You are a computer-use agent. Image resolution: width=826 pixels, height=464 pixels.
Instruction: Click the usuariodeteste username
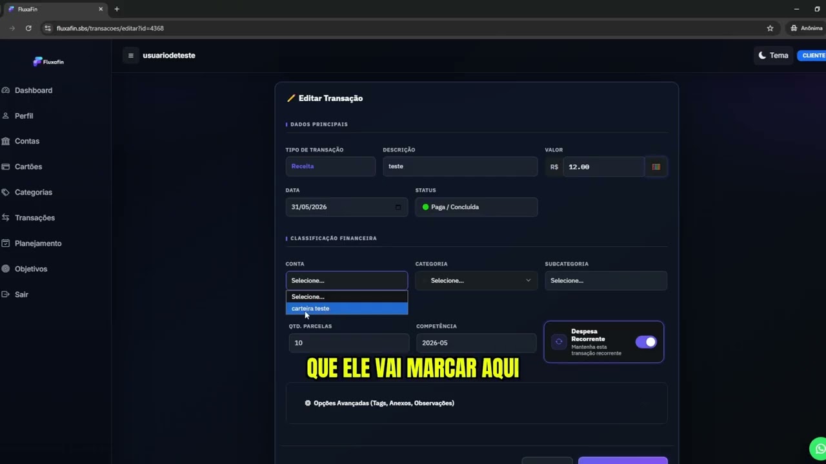pos(169,55)
